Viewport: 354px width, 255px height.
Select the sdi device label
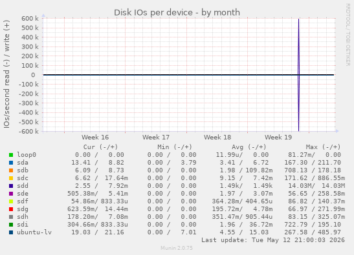pos(23,225)
